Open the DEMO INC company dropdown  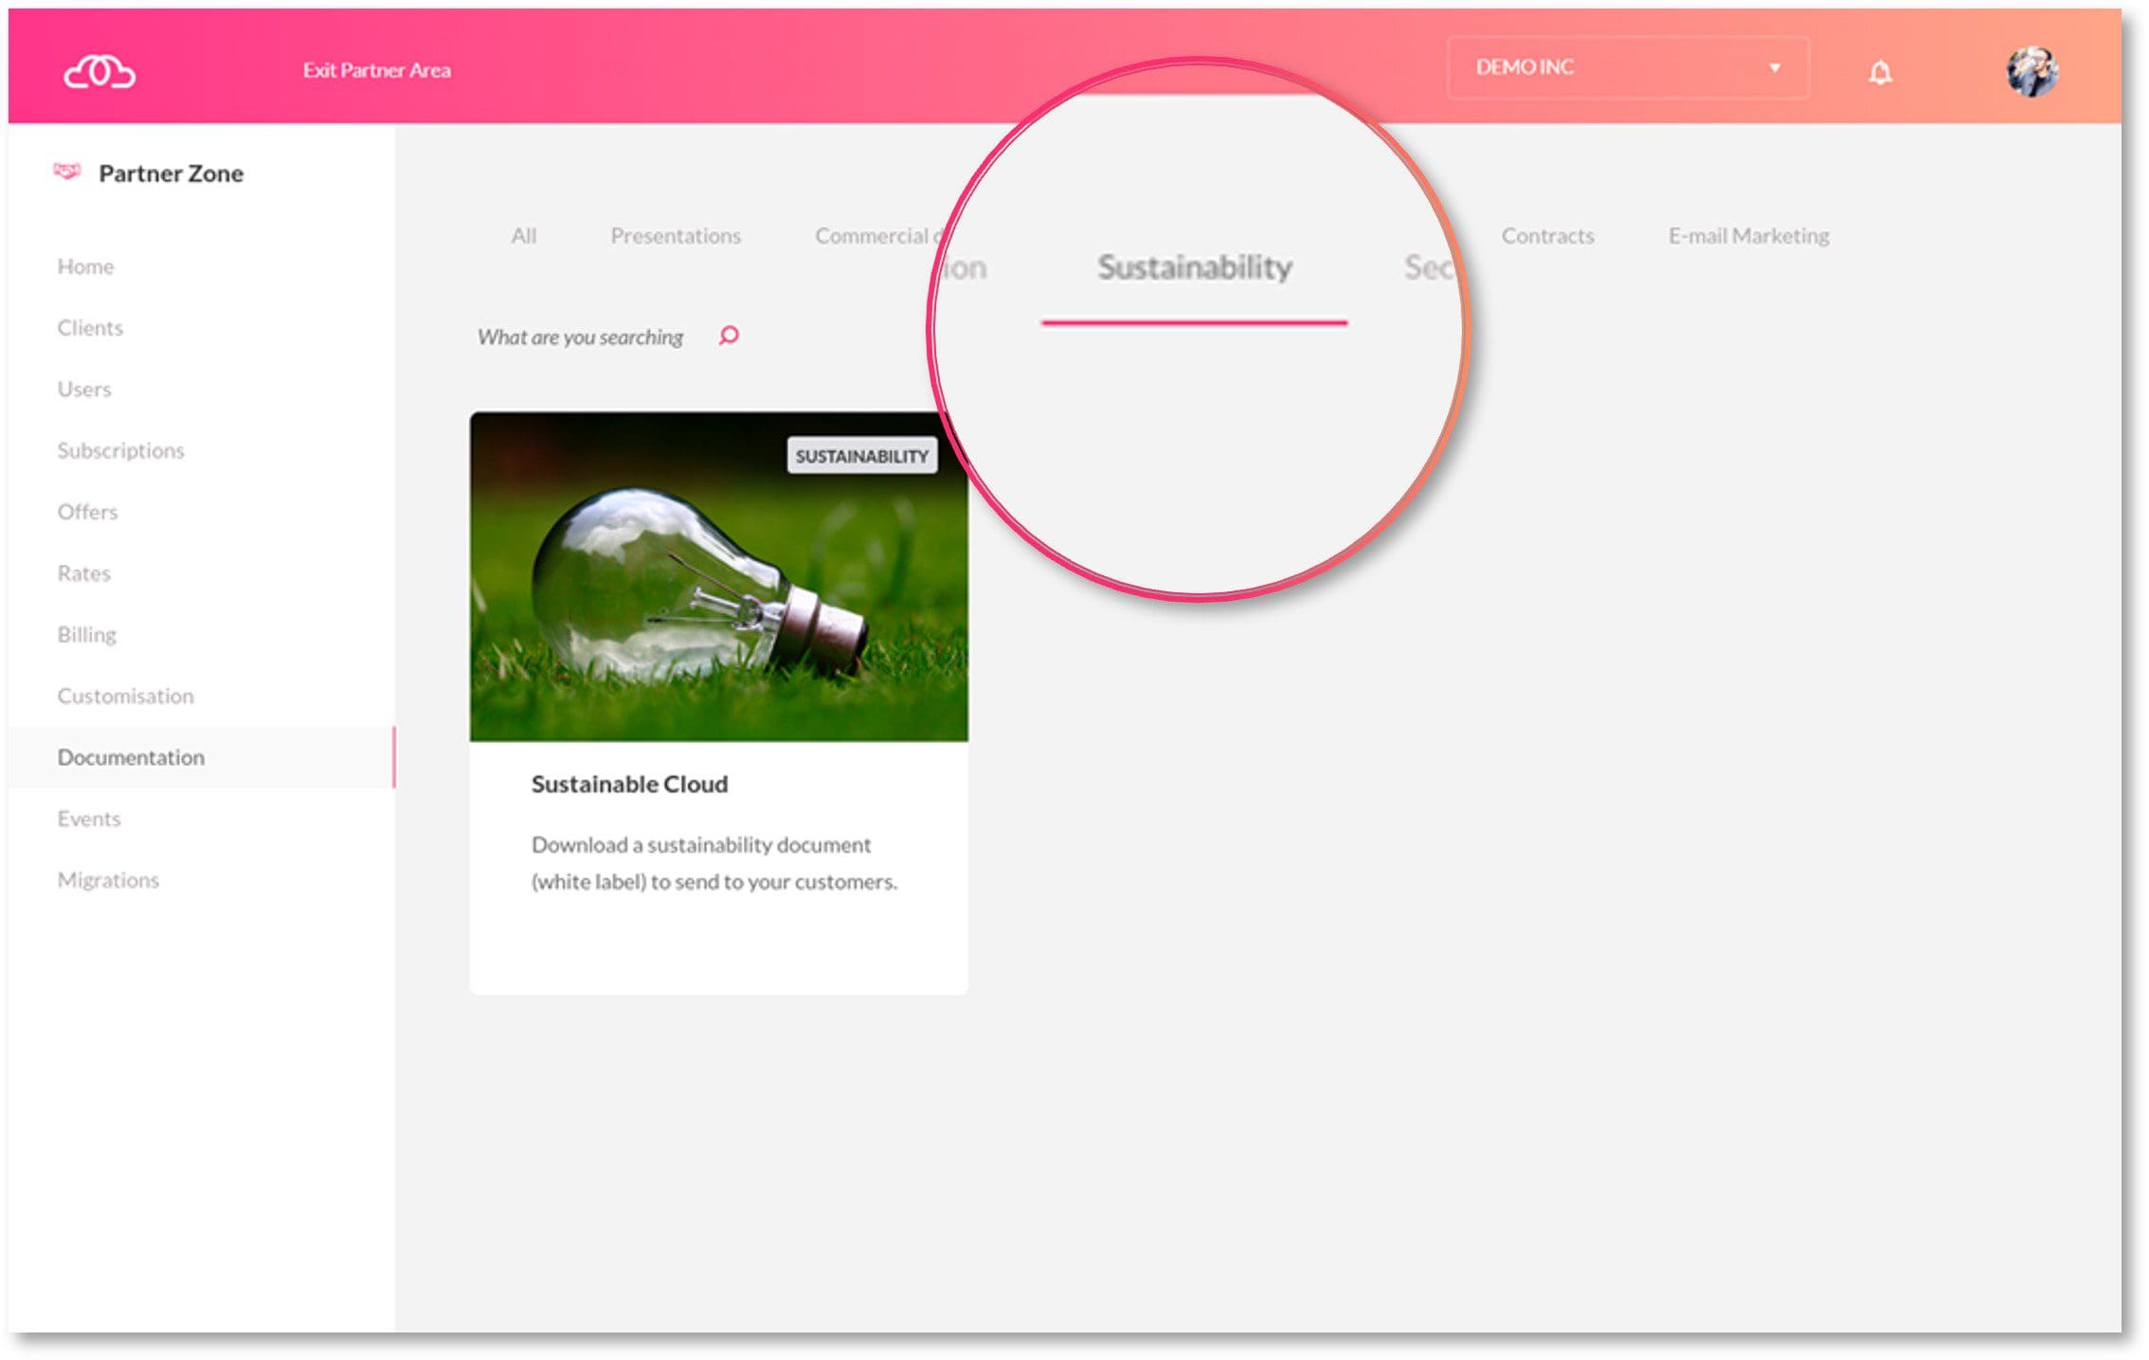[1628, 67]
